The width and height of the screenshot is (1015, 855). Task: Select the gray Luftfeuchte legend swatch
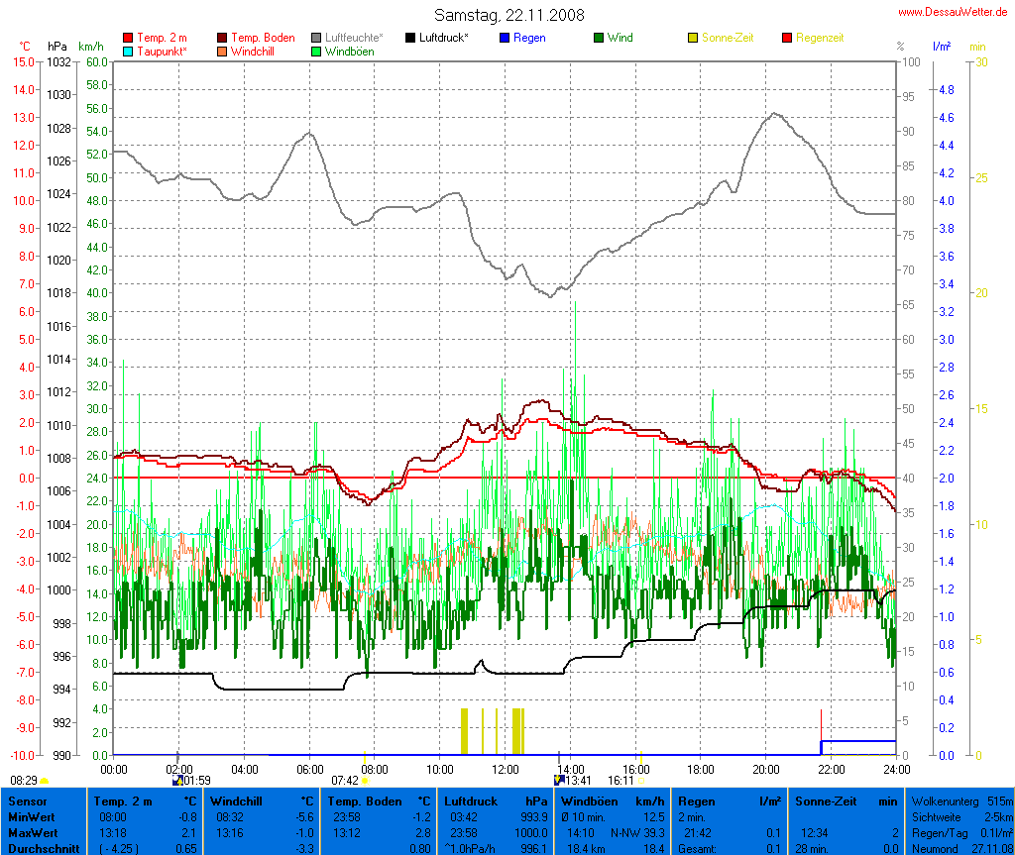coord(316,38)
